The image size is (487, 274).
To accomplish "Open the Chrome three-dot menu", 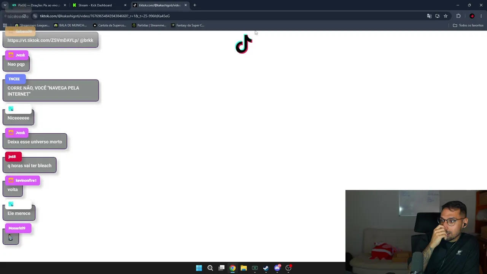I will [482, 16].
